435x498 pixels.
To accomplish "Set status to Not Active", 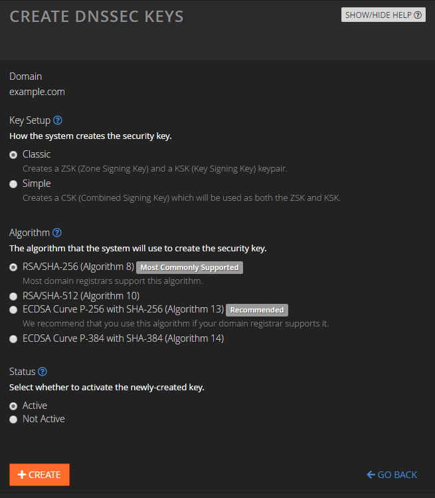I will 13,420.
